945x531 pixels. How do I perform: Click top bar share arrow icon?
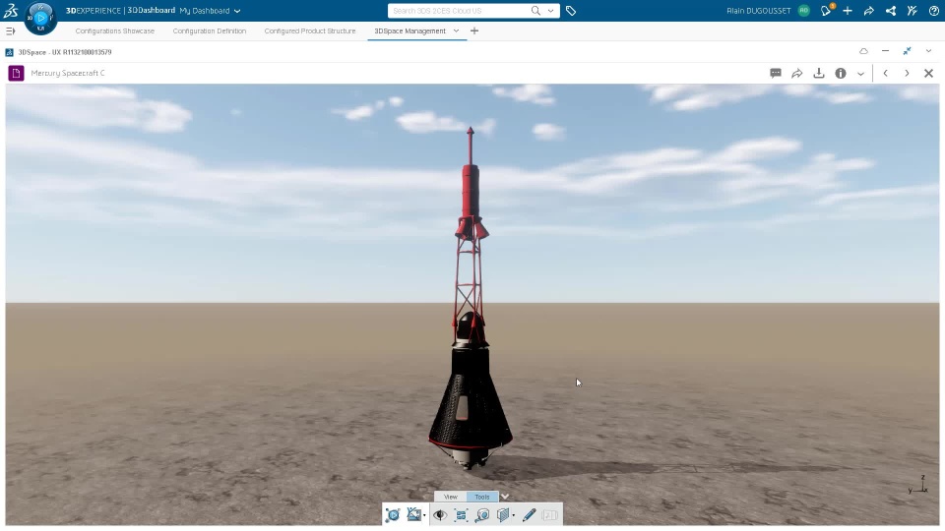868,10
